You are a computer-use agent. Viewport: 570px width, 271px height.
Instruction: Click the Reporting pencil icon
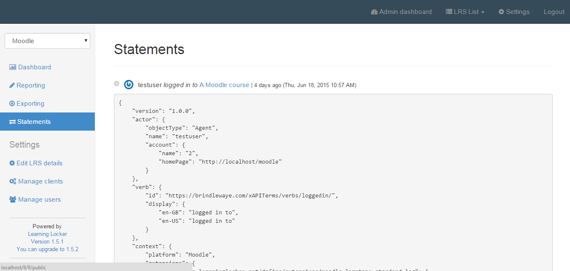12,85
